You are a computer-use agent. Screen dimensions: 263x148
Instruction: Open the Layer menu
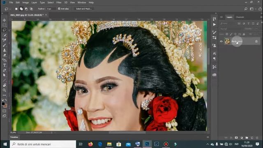click(x=34, y=2)
